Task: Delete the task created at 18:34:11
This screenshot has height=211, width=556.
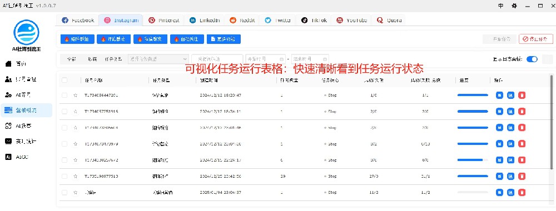Action: tap(522, 112)
